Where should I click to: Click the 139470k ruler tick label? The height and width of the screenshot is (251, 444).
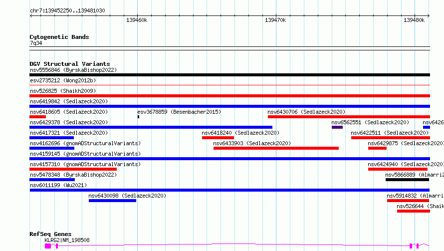(275, 20)
